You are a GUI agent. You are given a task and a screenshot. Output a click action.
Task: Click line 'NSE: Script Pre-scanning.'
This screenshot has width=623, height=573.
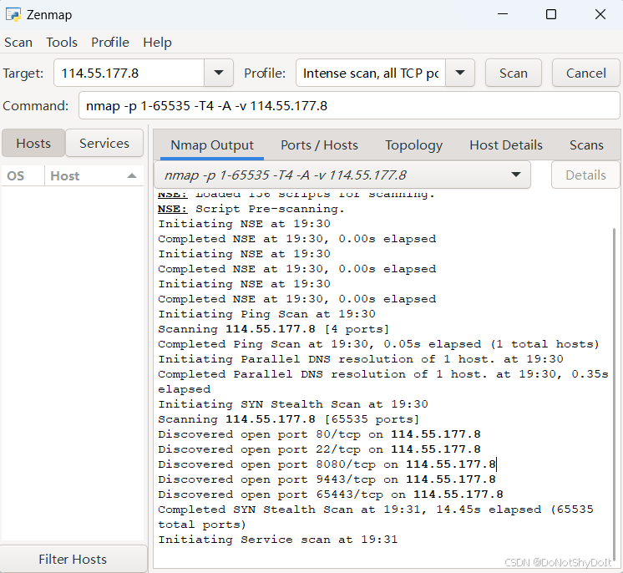click(x=251, y=209)
